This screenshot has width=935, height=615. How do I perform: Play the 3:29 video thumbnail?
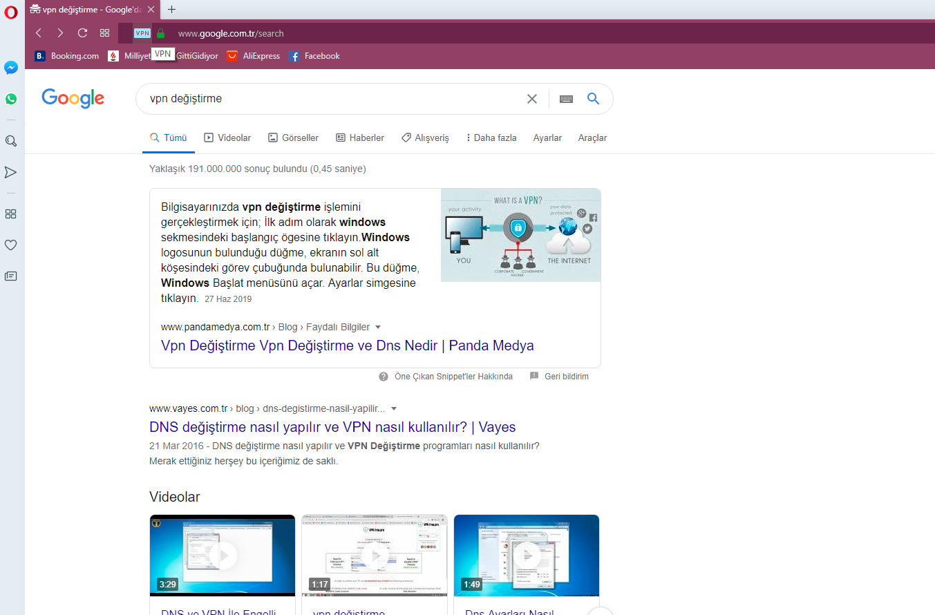click(223, 555)
